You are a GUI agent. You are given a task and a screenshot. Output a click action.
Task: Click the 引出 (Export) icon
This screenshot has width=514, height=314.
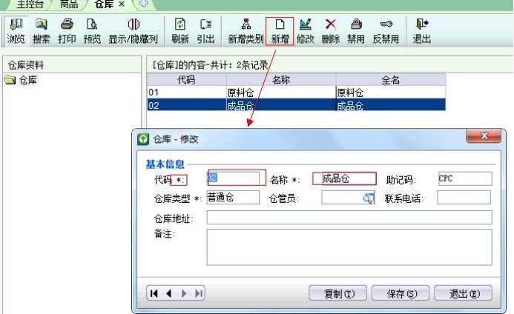pyautogui.click(x=205, y=31)
